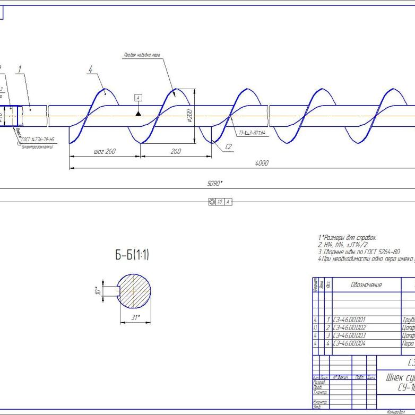This screenshot has width=415, height=415.
Task: Select position number 4 leader label
Action: [x=91, y=70]
